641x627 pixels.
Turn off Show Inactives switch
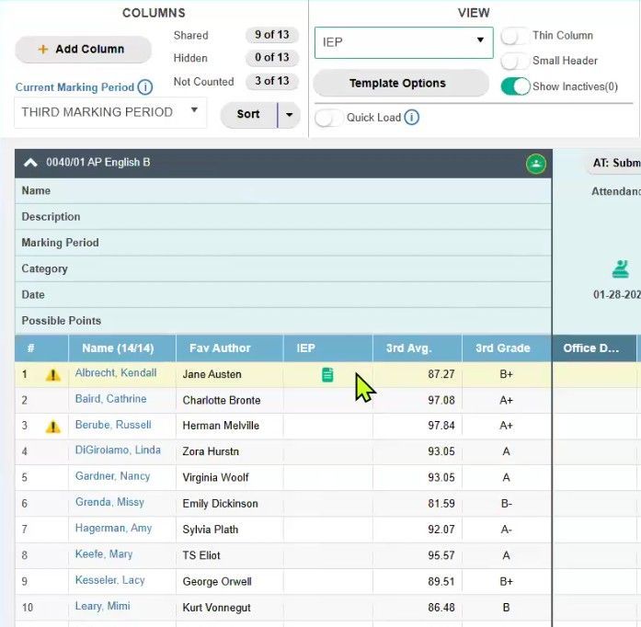(x=515, y=86)
